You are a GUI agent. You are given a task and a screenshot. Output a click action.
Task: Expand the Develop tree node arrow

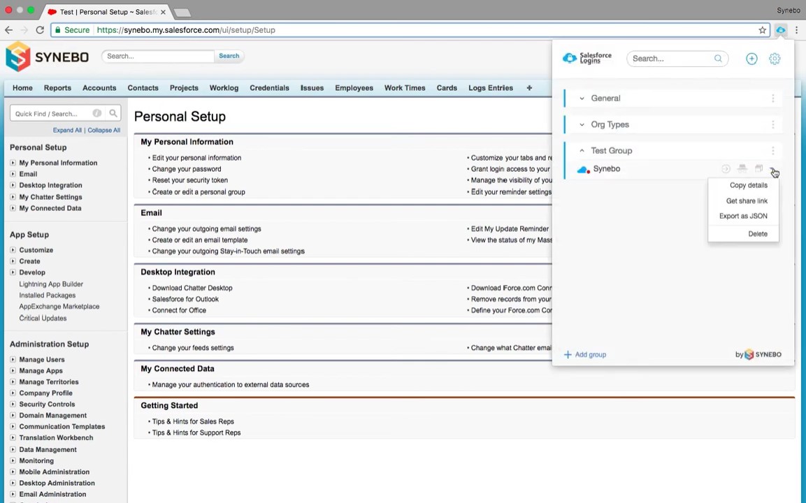(x=13, y=272)
